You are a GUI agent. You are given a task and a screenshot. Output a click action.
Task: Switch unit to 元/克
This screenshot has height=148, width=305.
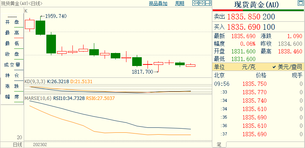pos(249,67)
